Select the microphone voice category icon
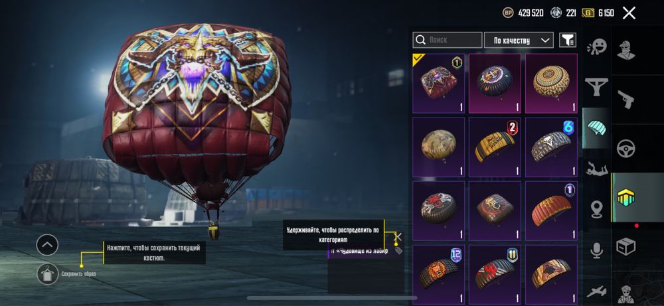The height and width of the screenshot is (306, 664). 597,250
